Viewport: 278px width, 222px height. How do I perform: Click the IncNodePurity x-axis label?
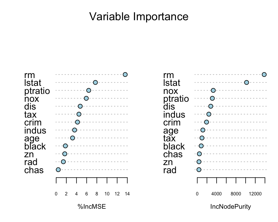(231, 207)
